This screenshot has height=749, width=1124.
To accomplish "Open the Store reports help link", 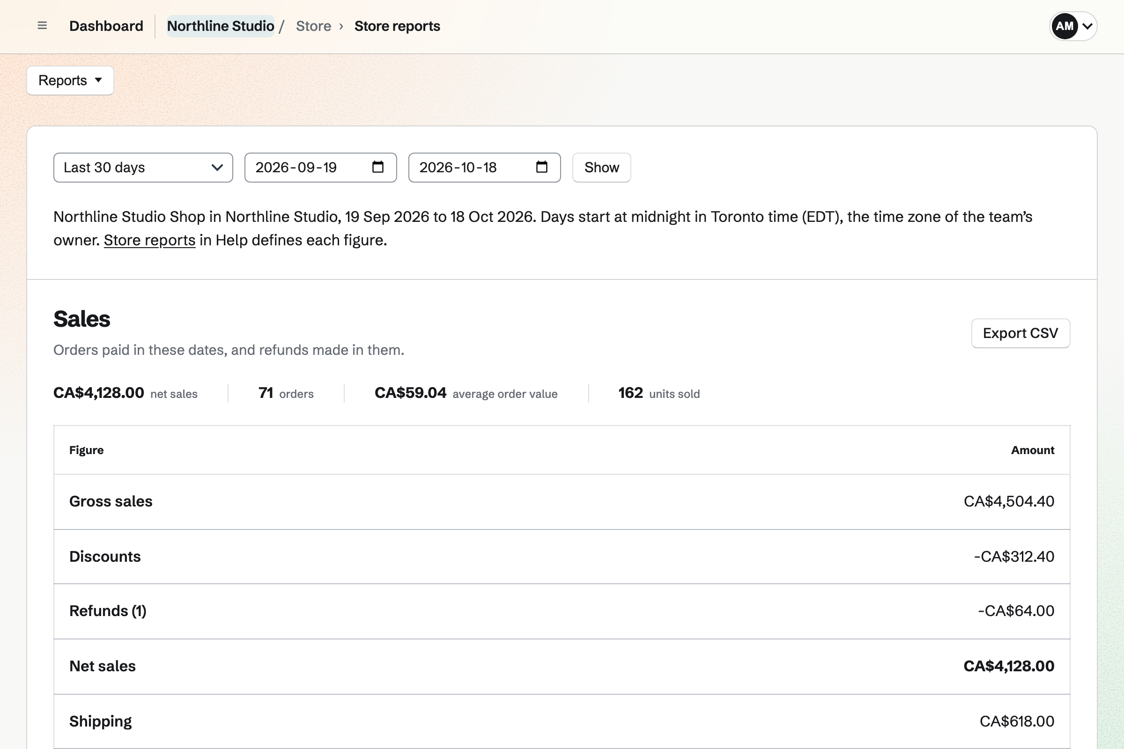I will point(149,240).
